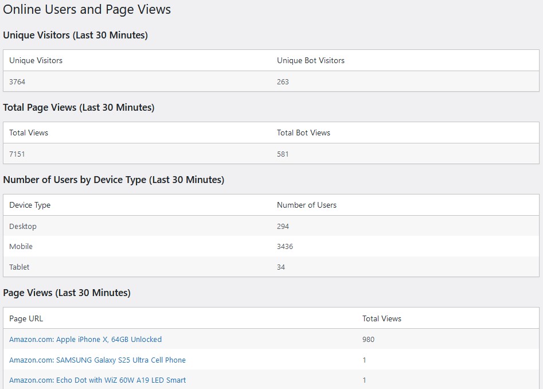
Task: Click the 263 unique bot visitors value
Action: [283, 81]
